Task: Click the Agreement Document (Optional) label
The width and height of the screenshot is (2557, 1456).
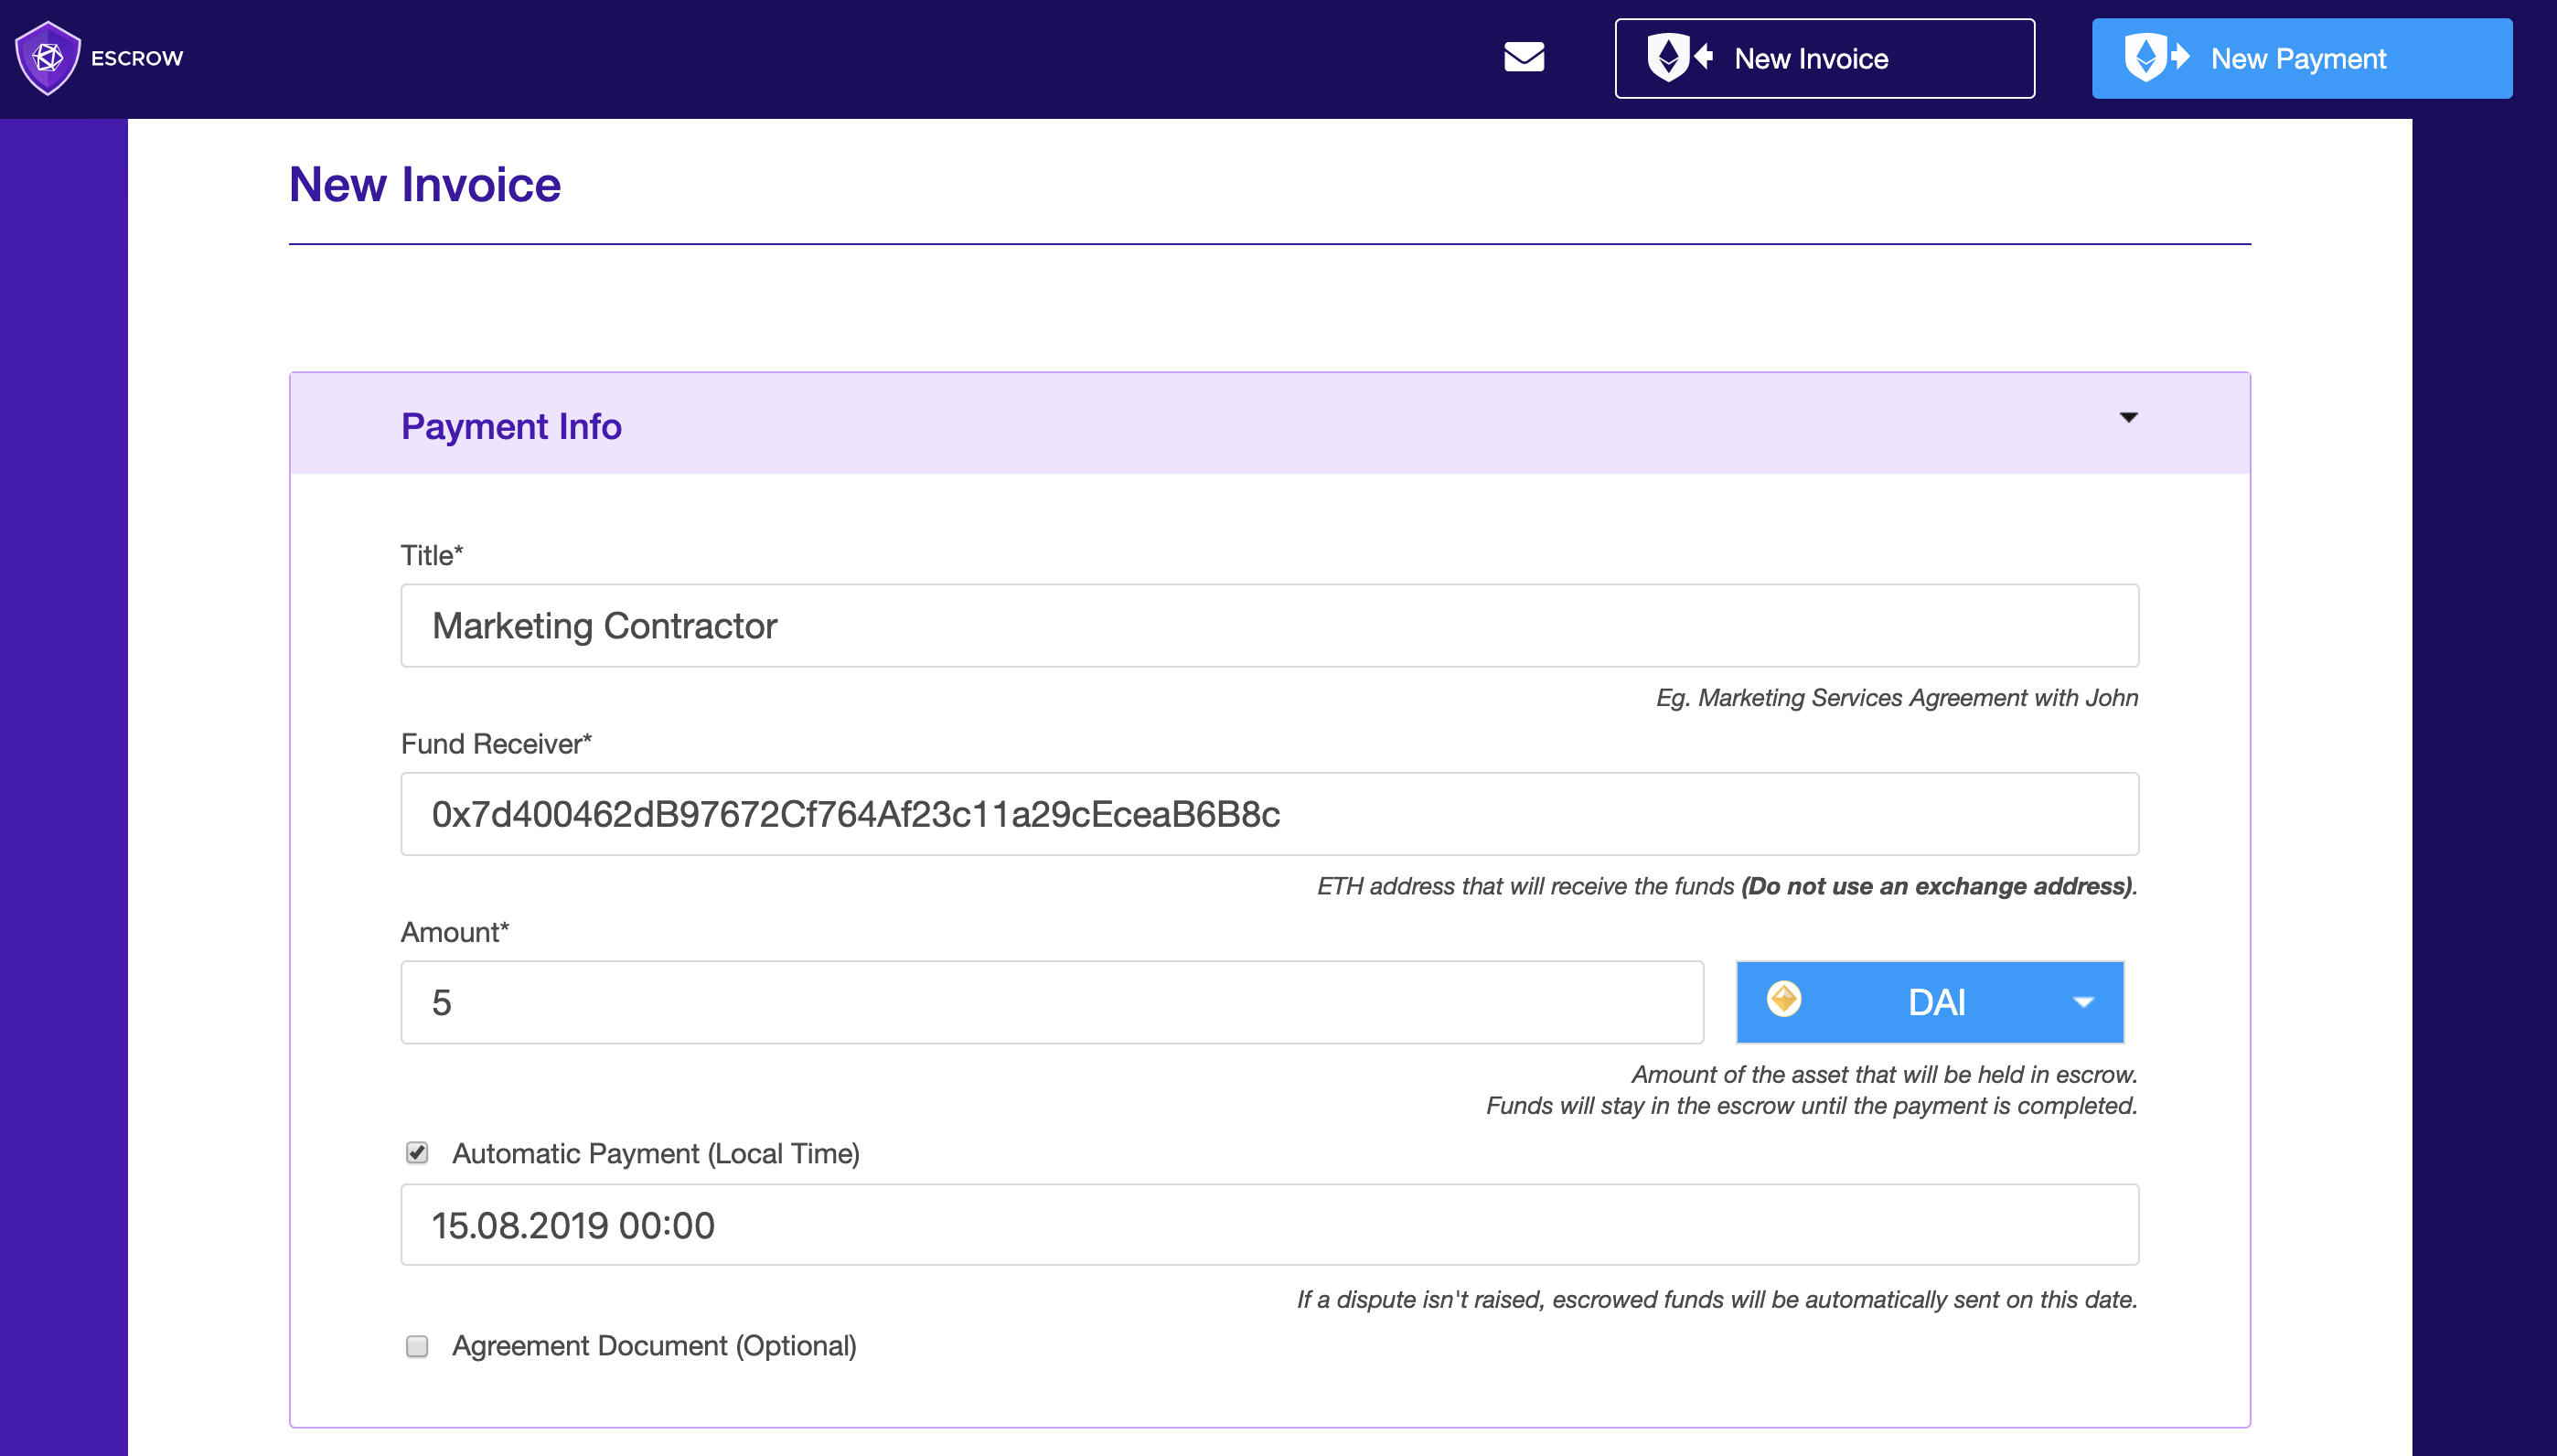Action: (654, 1346)
